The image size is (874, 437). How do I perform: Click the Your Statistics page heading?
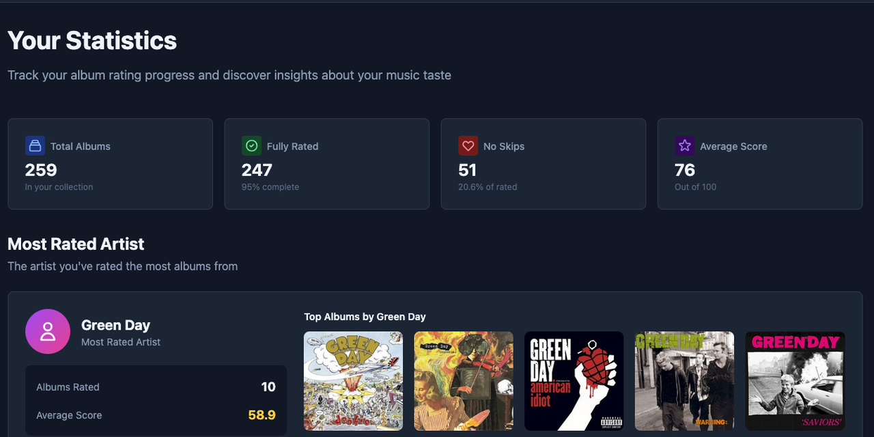(x=92, y=41)
